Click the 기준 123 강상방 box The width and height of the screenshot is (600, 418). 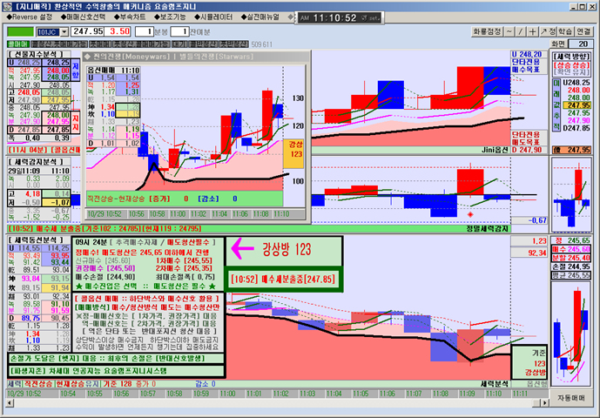coord(529,362)
